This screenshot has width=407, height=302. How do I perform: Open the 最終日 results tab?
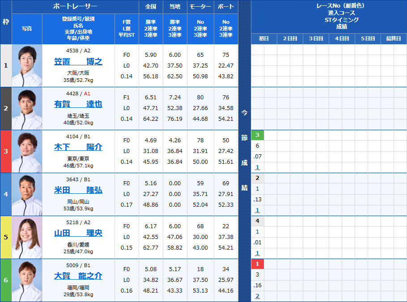[x=394, y=38]
